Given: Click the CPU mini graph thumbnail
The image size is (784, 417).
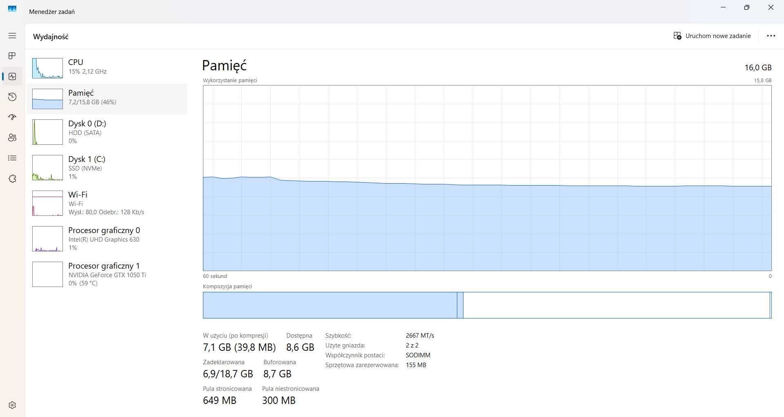Looking at the screenshot, I should (47, 68).
